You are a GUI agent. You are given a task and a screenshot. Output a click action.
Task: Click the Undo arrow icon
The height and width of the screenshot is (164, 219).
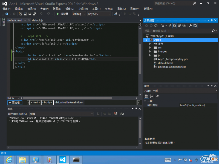pos(41,14)
